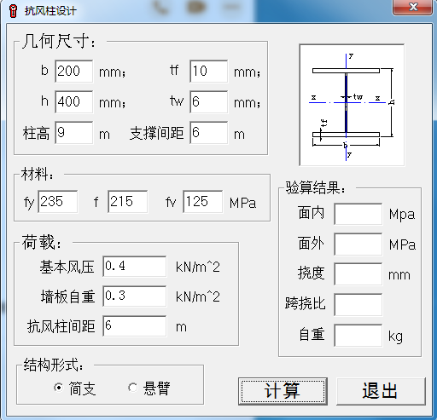Click the tf thickness input box

[209, 71]
